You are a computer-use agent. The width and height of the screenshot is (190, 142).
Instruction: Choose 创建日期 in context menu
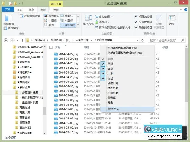point(128,83)
